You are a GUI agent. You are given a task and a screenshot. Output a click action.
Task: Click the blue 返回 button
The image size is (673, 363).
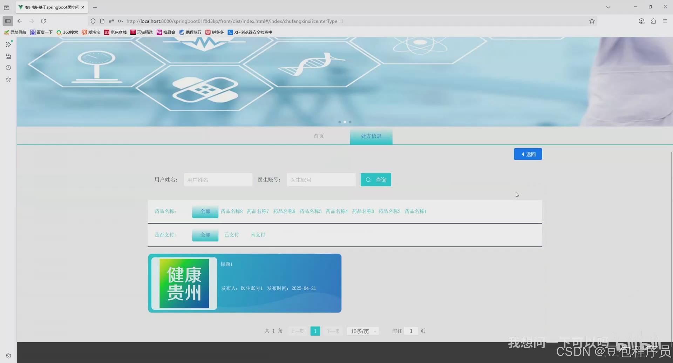click(x=528, y=154)
